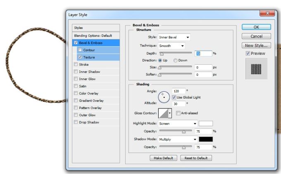281x174 pixels.
Task: Enable the Gradient Overlay checkbox
Action: [x=76, y=101]
